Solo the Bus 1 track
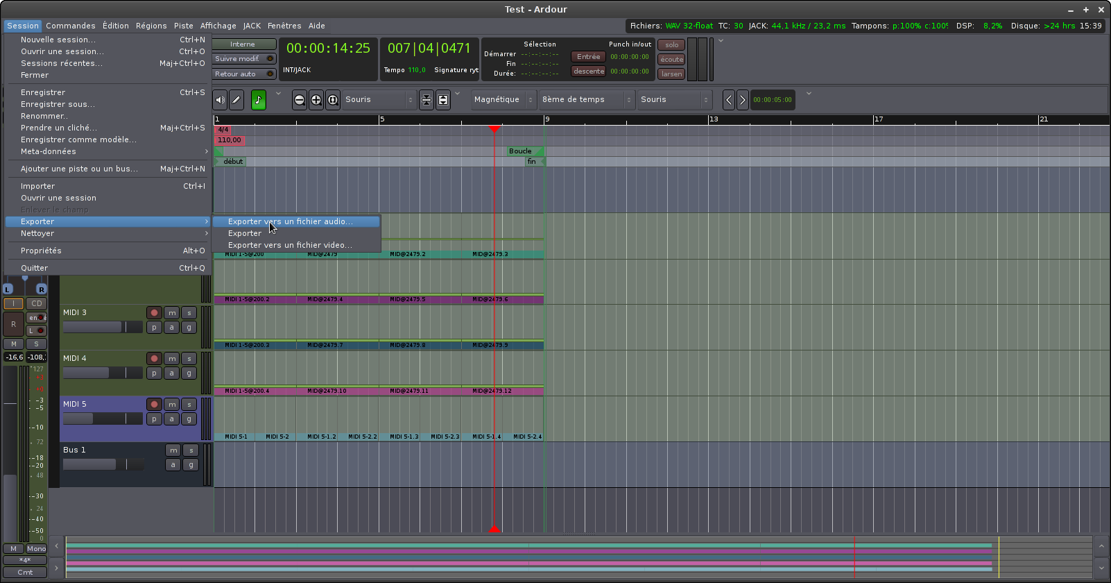The height and width of the screenshot is (583, 1111). tap(191, 450)
